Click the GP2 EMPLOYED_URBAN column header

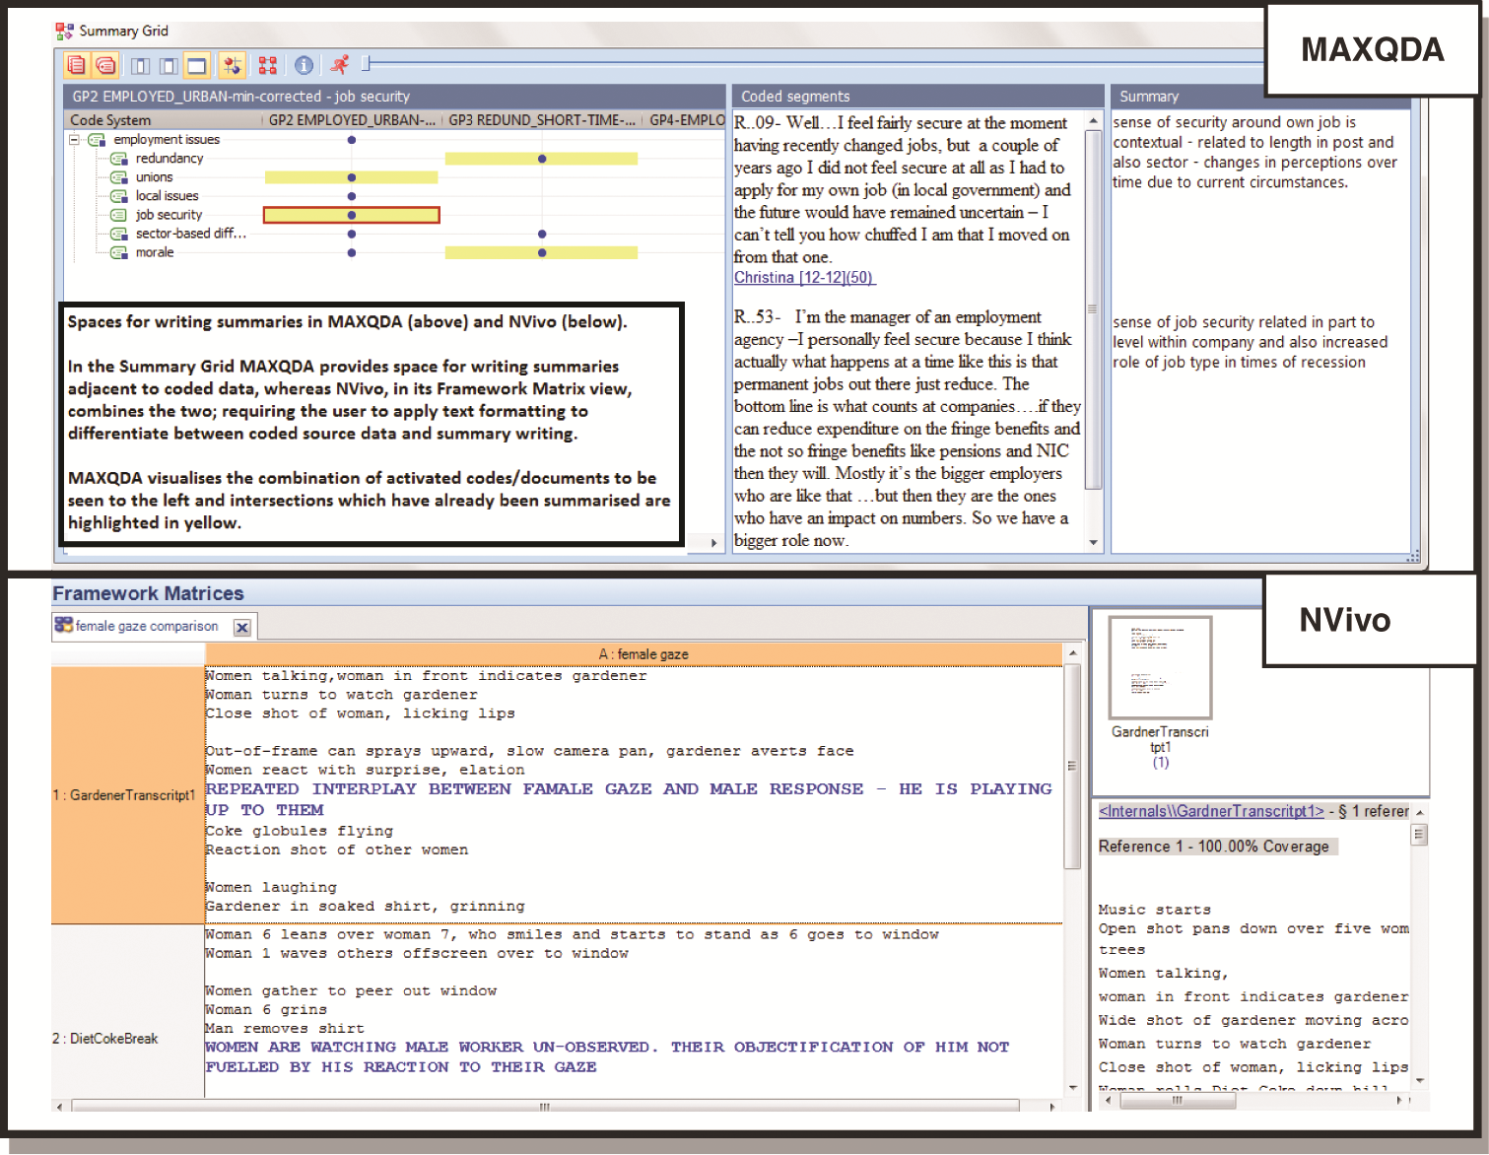pyautogui.click(x=352, y=120)
